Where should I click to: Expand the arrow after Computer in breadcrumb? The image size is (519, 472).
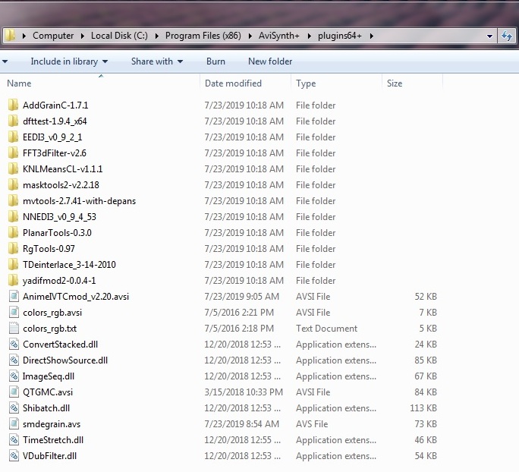pos(83,36)
